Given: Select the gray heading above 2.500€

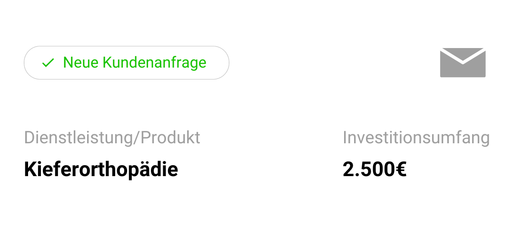Looking at the screenshot, I should click(x=416, y=138).
